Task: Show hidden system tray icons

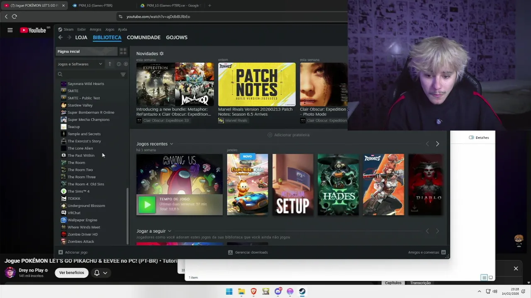Action: coord(479,291)
